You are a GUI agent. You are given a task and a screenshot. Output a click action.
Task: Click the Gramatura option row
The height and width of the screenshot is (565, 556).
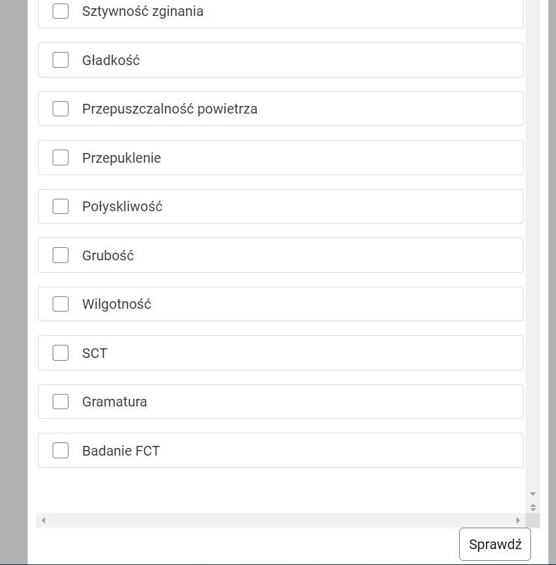coord(312,402)
